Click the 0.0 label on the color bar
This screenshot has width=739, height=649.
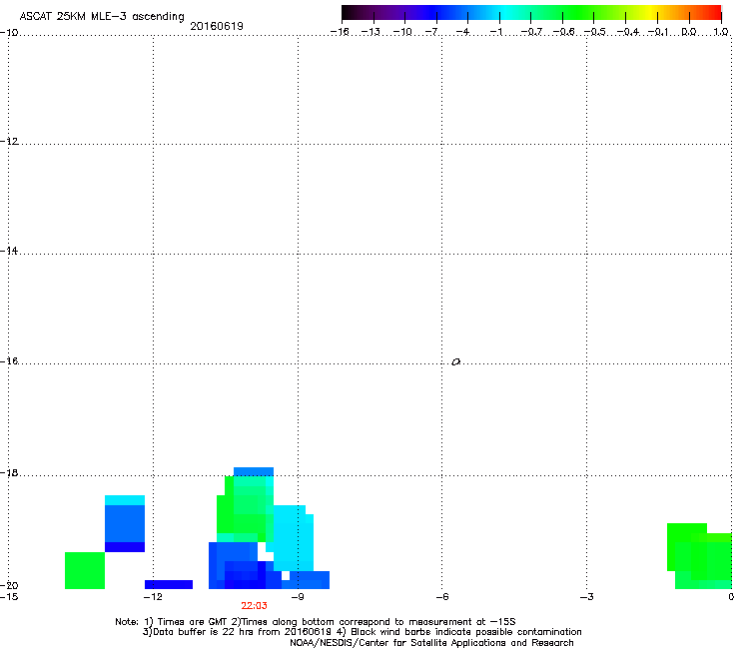pyautogui.click(x=689, y=32)
